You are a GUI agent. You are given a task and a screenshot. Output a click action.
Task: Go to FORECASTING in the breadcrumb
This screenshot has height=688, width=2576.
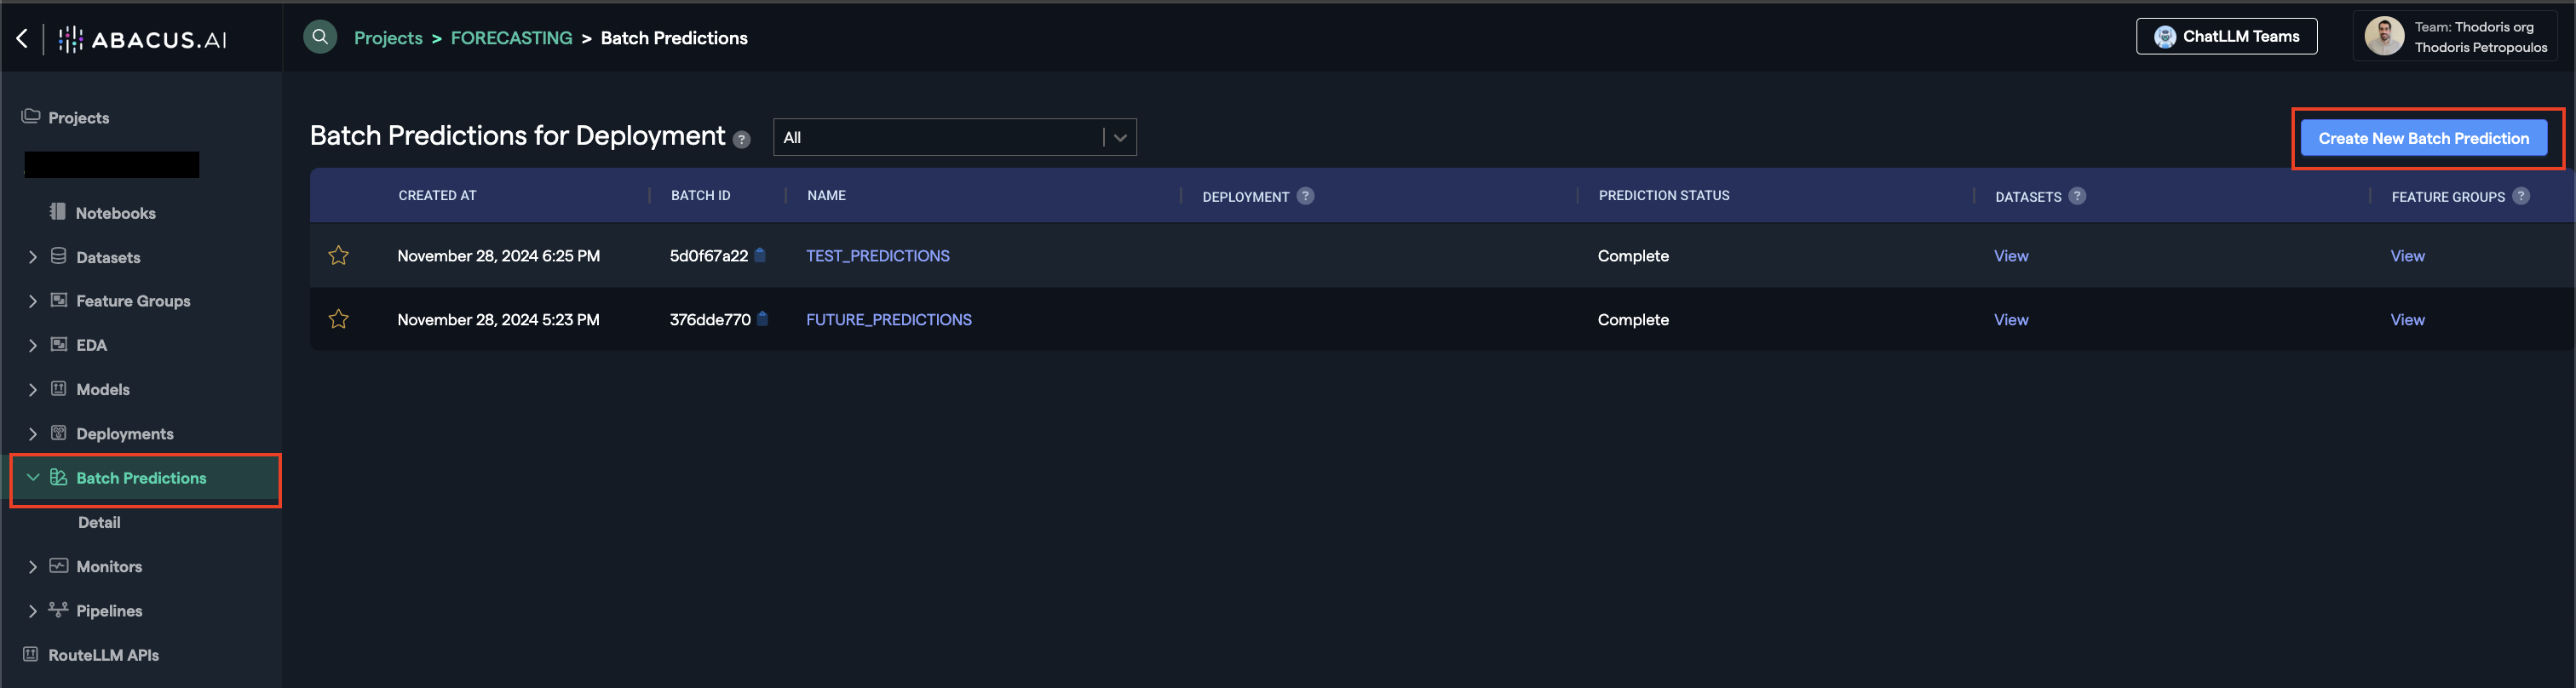(511, 38)
